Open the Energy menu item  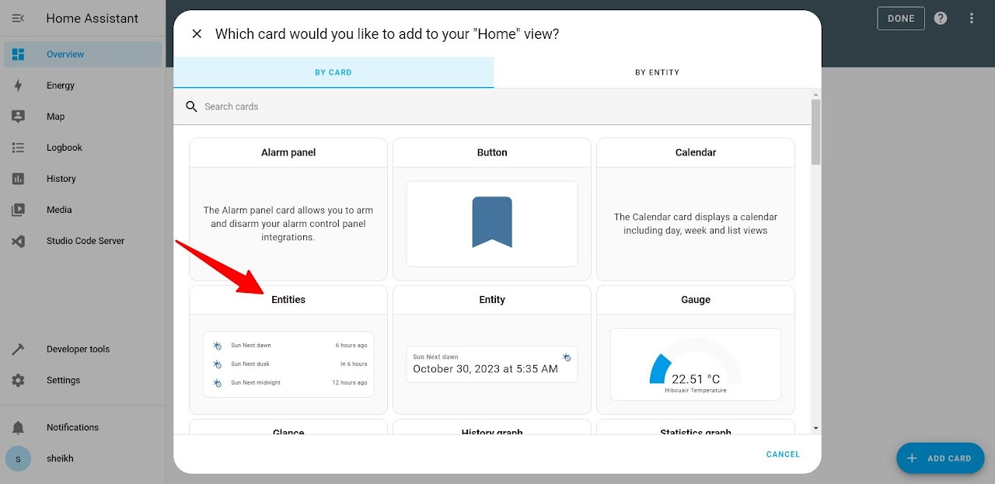[83, 85]
